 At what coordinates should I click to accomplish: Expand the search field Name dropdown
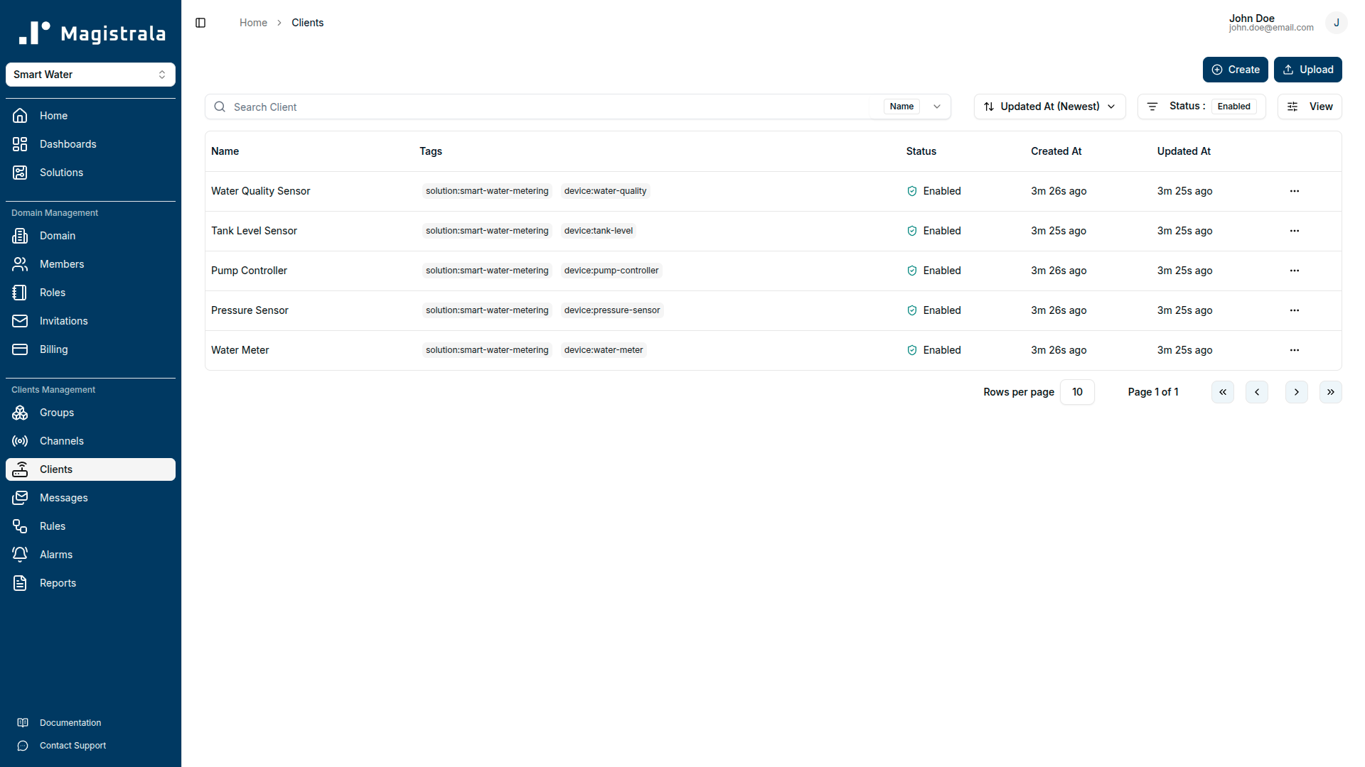[x=937, y=107]
